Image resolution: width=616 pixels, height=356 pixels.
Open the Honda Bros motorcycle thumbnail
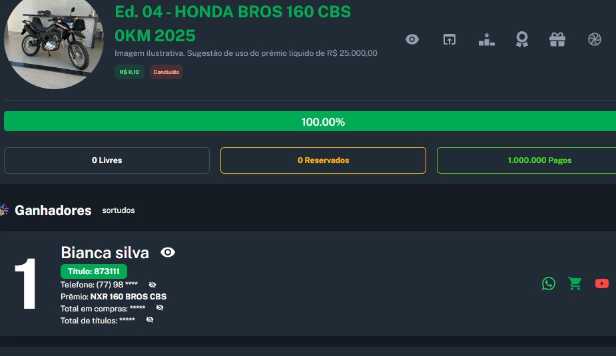pos(53,43)
